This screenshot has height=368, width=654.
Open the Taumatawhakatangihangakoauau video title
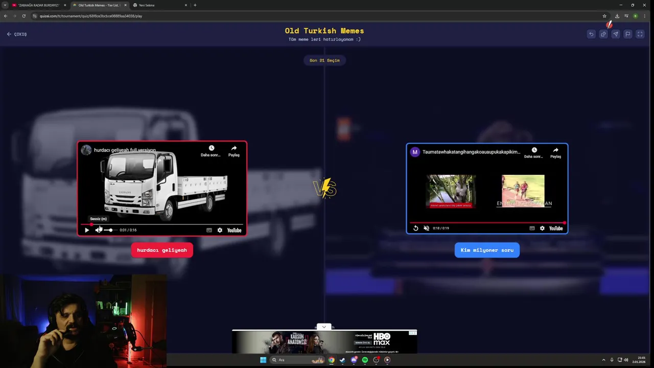click(x=471, y=152)
